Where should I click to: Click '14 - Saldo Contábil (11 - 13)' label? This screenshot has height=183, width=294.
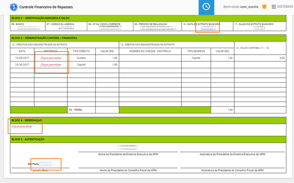click(252, 48)
